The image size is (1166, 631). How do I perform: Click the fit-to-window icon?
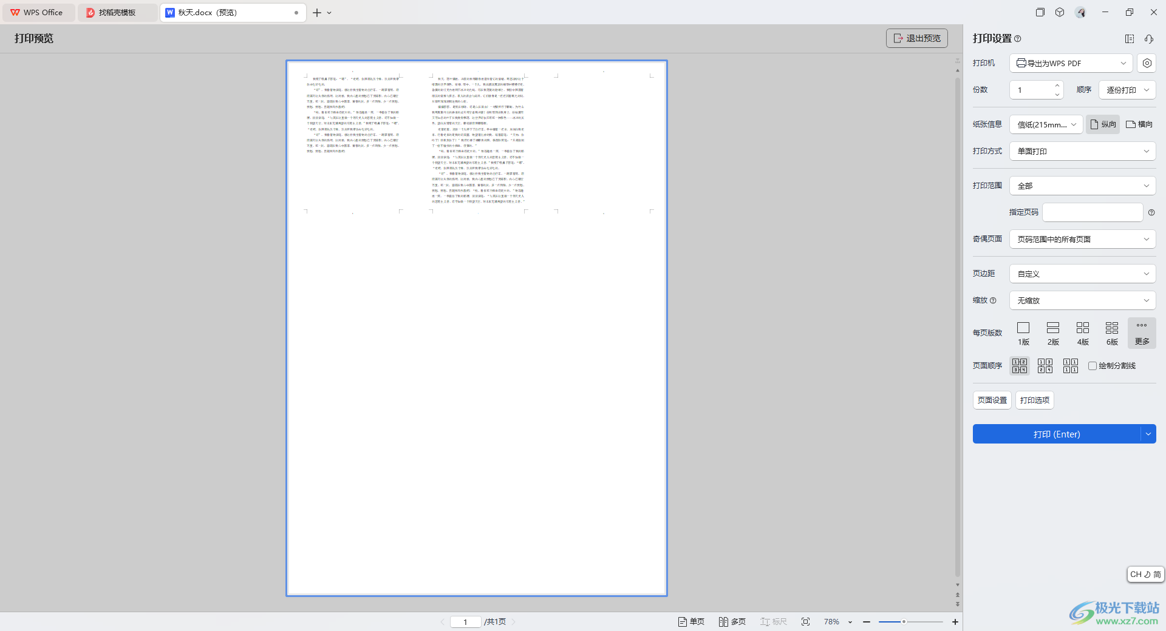(806, 622)
